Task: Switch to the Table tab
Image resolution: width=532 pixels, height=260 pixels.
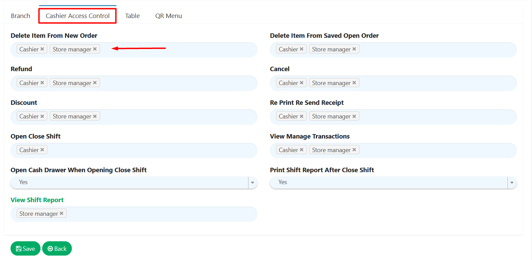Action: click(132, 16)
